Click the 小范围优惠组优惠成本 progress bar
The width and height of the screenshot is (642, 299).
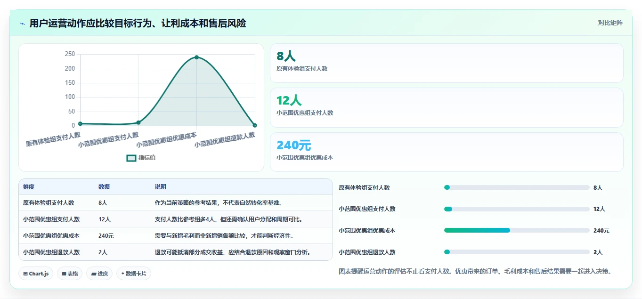(517, 230)
